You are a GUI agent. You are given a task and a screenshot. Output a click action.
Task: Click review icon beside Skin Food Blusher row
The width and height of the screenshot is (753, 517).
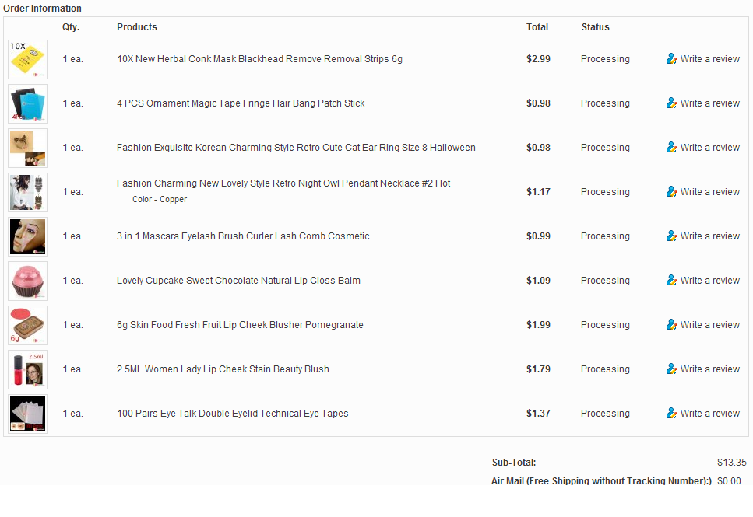(671, 325)
